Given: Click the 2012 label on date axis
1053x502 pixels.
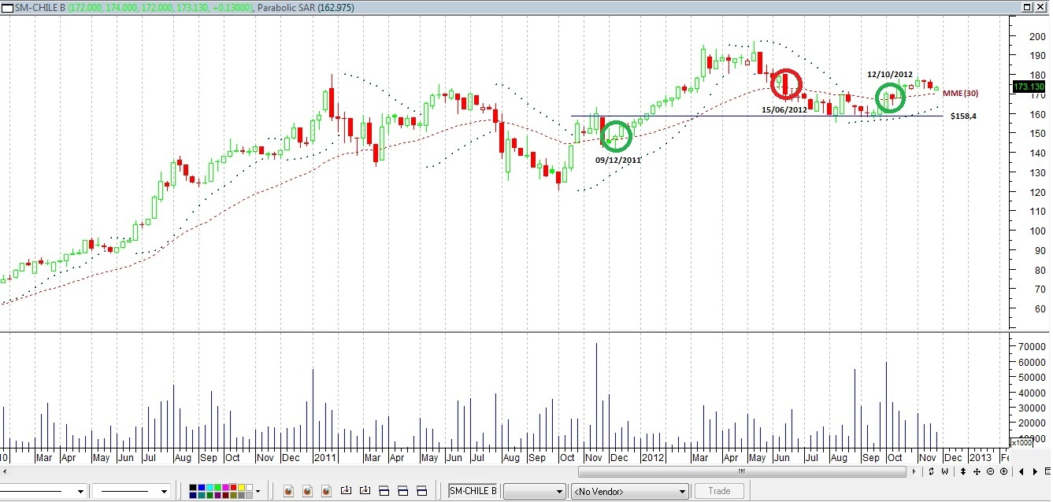Looking at the screenshot, I should pos(653,457).
